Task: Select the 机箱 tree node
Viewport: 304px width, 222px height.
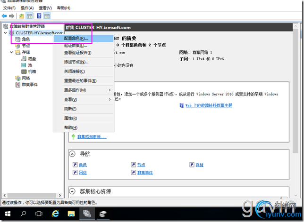Action: (x=32, y=71)
